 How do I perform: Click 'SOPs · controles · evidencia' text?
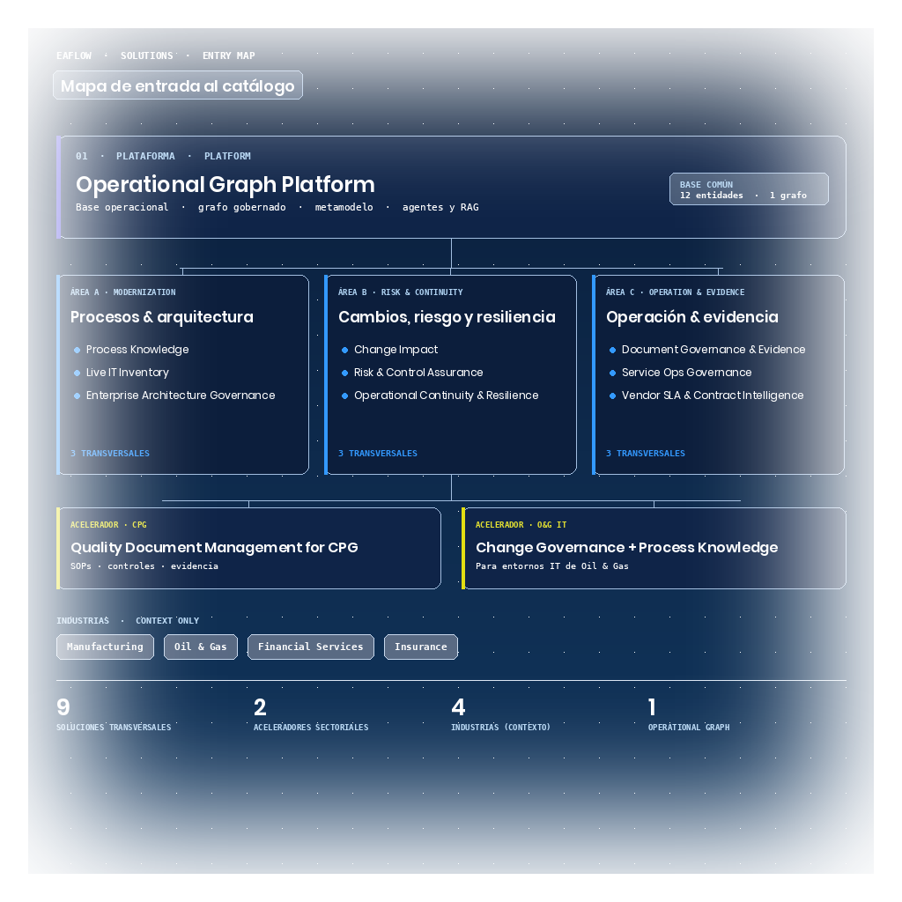pos(144,566)
